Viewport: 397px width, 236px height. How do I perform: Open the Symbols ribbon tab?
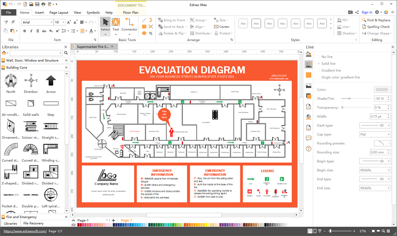[93, 13]
